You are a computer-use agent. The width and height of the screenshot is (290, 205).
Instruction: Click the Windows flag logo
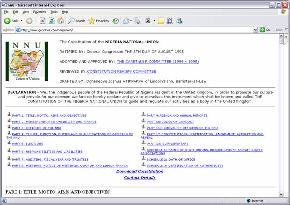point(283,12)
